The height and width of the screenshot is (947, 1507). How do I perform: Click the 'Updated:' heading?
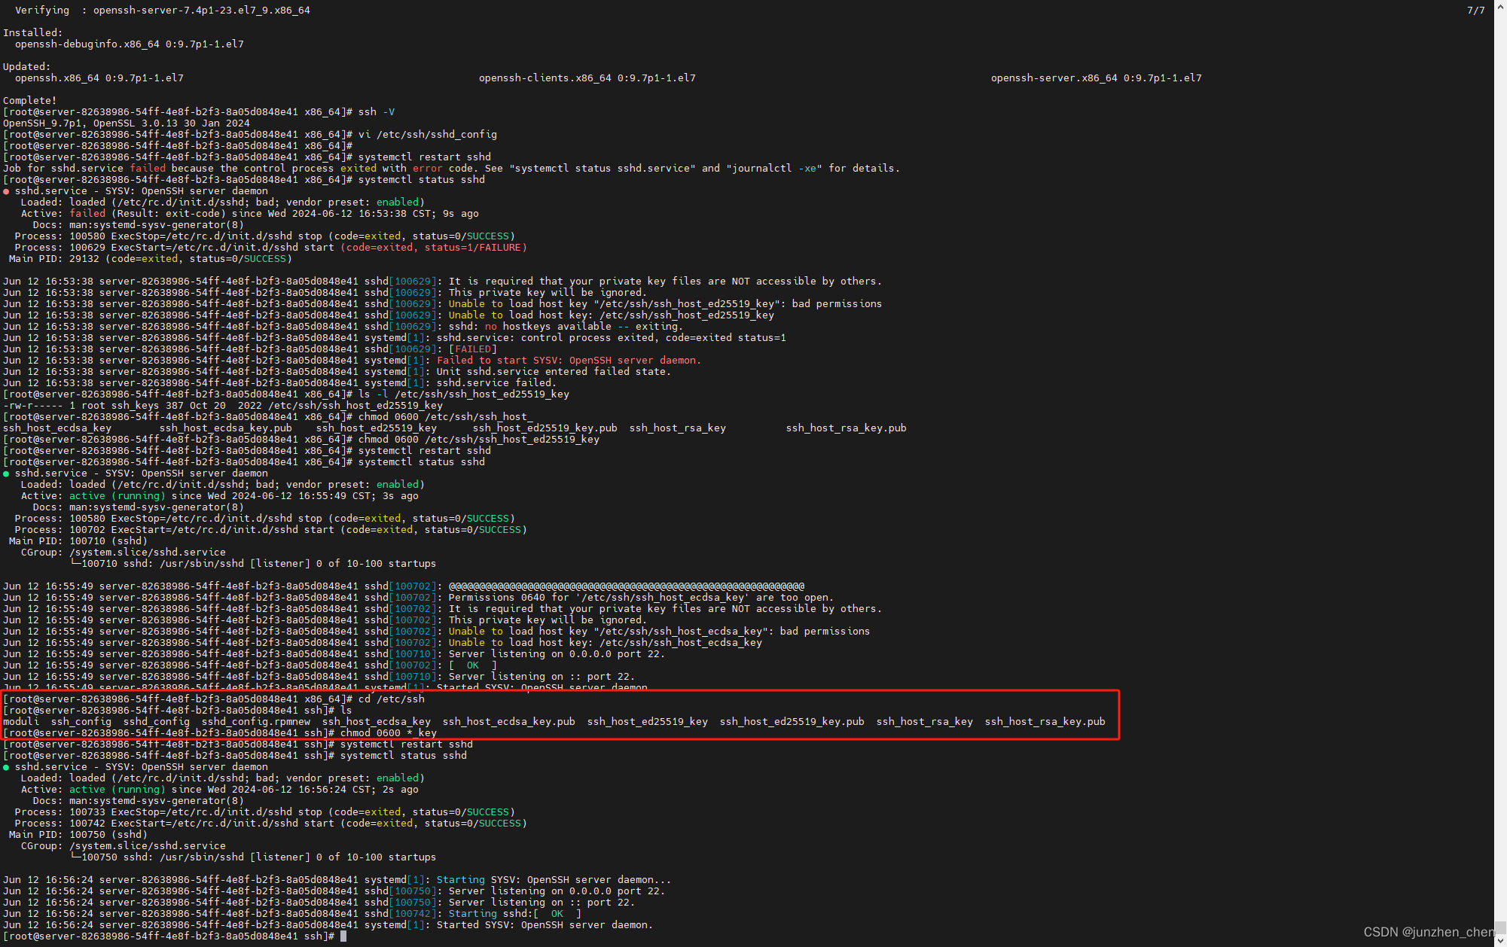26,66
